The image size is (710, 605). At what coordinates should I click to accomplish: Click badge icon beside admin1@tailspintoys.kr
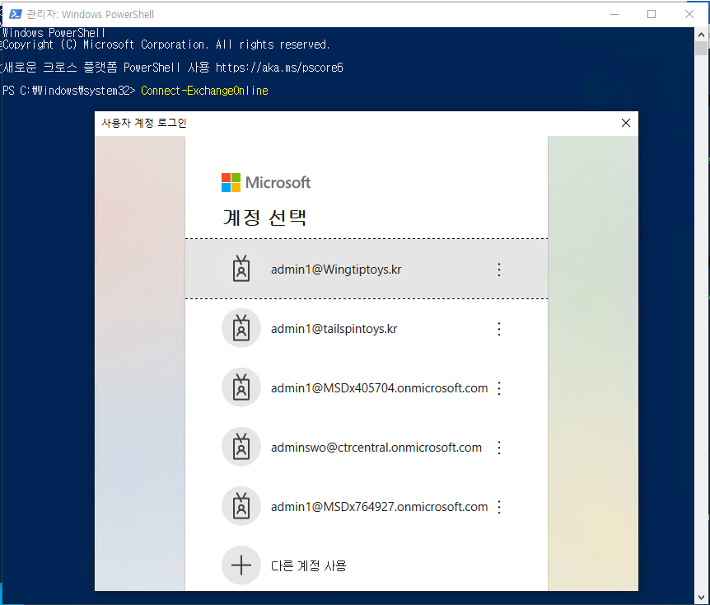click(x=241, y=328)
